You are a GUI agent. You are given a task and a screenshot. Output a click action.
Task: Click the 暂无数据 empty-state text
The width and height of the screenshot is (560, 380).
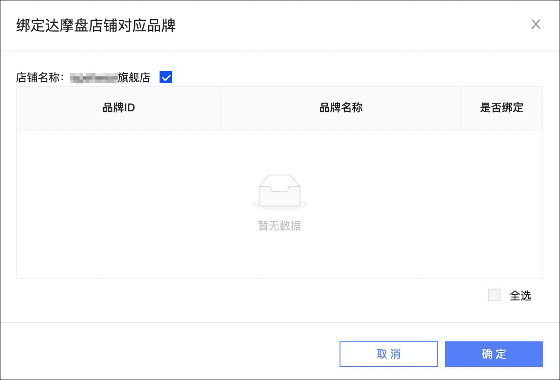coord(280,226)
